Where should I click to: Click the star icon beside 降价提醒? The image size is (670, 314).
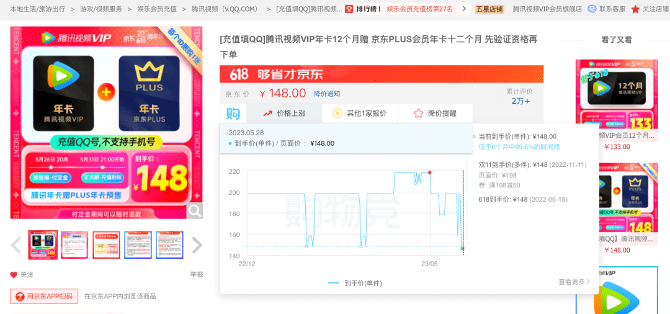[x=418, y=114]
